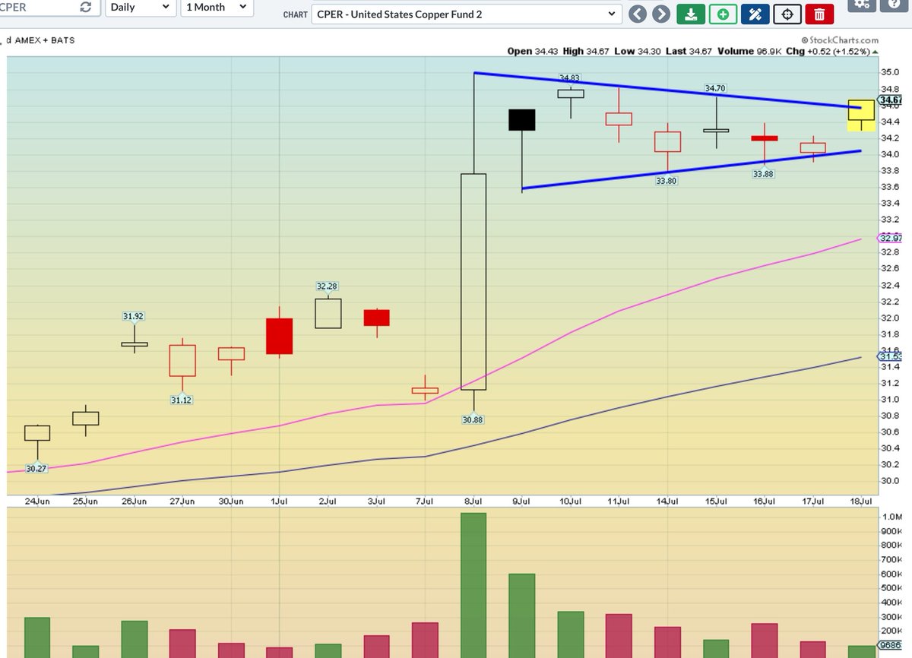
Task: Click the tall white 8Jul candlestick
Action: point(473,281)
